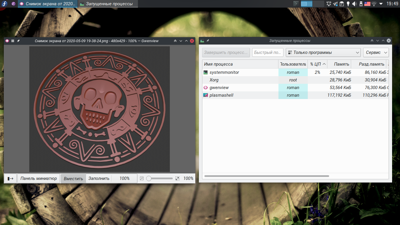Click the 2% CPU cell of systemmonitor
Image resolution: width=400 pixels, height=225 pixels.
[317, 72]
